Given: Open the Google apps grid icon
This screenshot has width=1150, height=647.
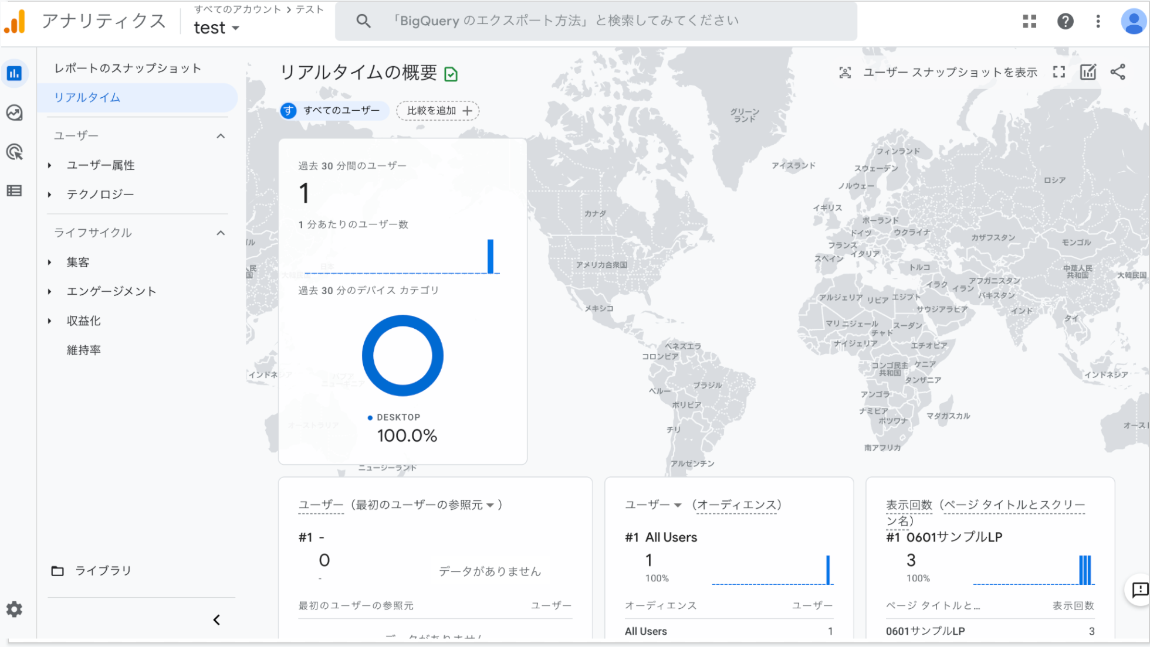Looking at the screenshot, I should coord(1029,22).
